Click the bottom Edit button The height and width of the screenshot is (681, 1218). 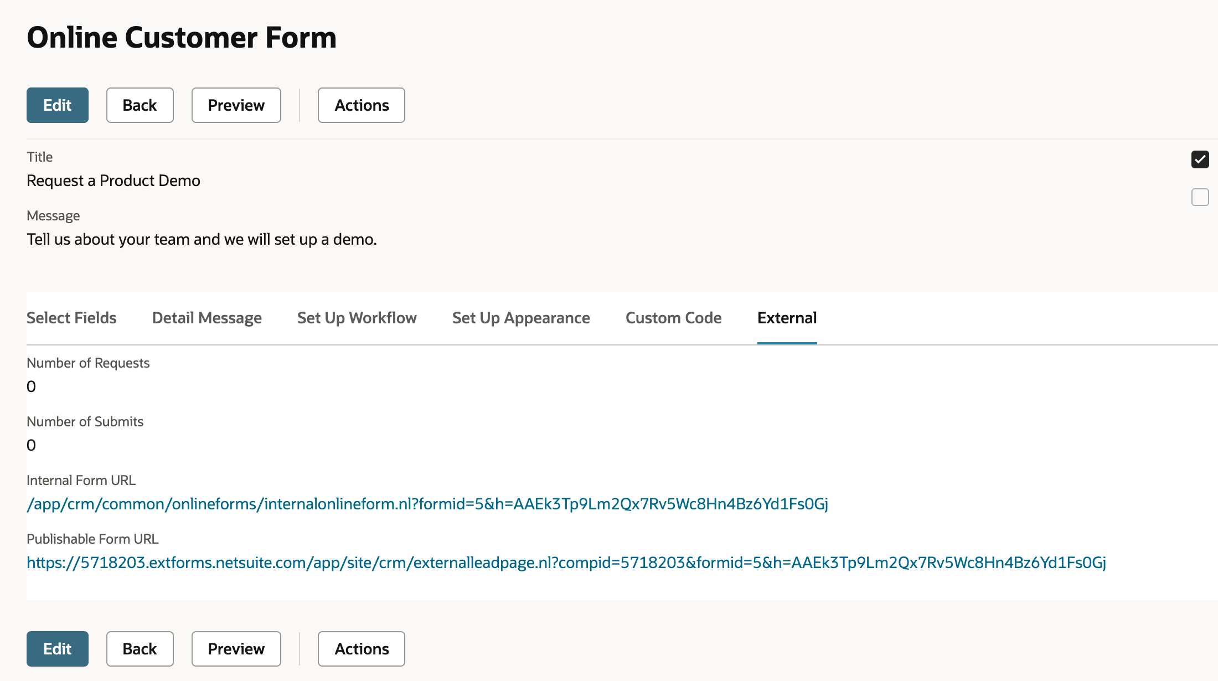pos(58,649)
